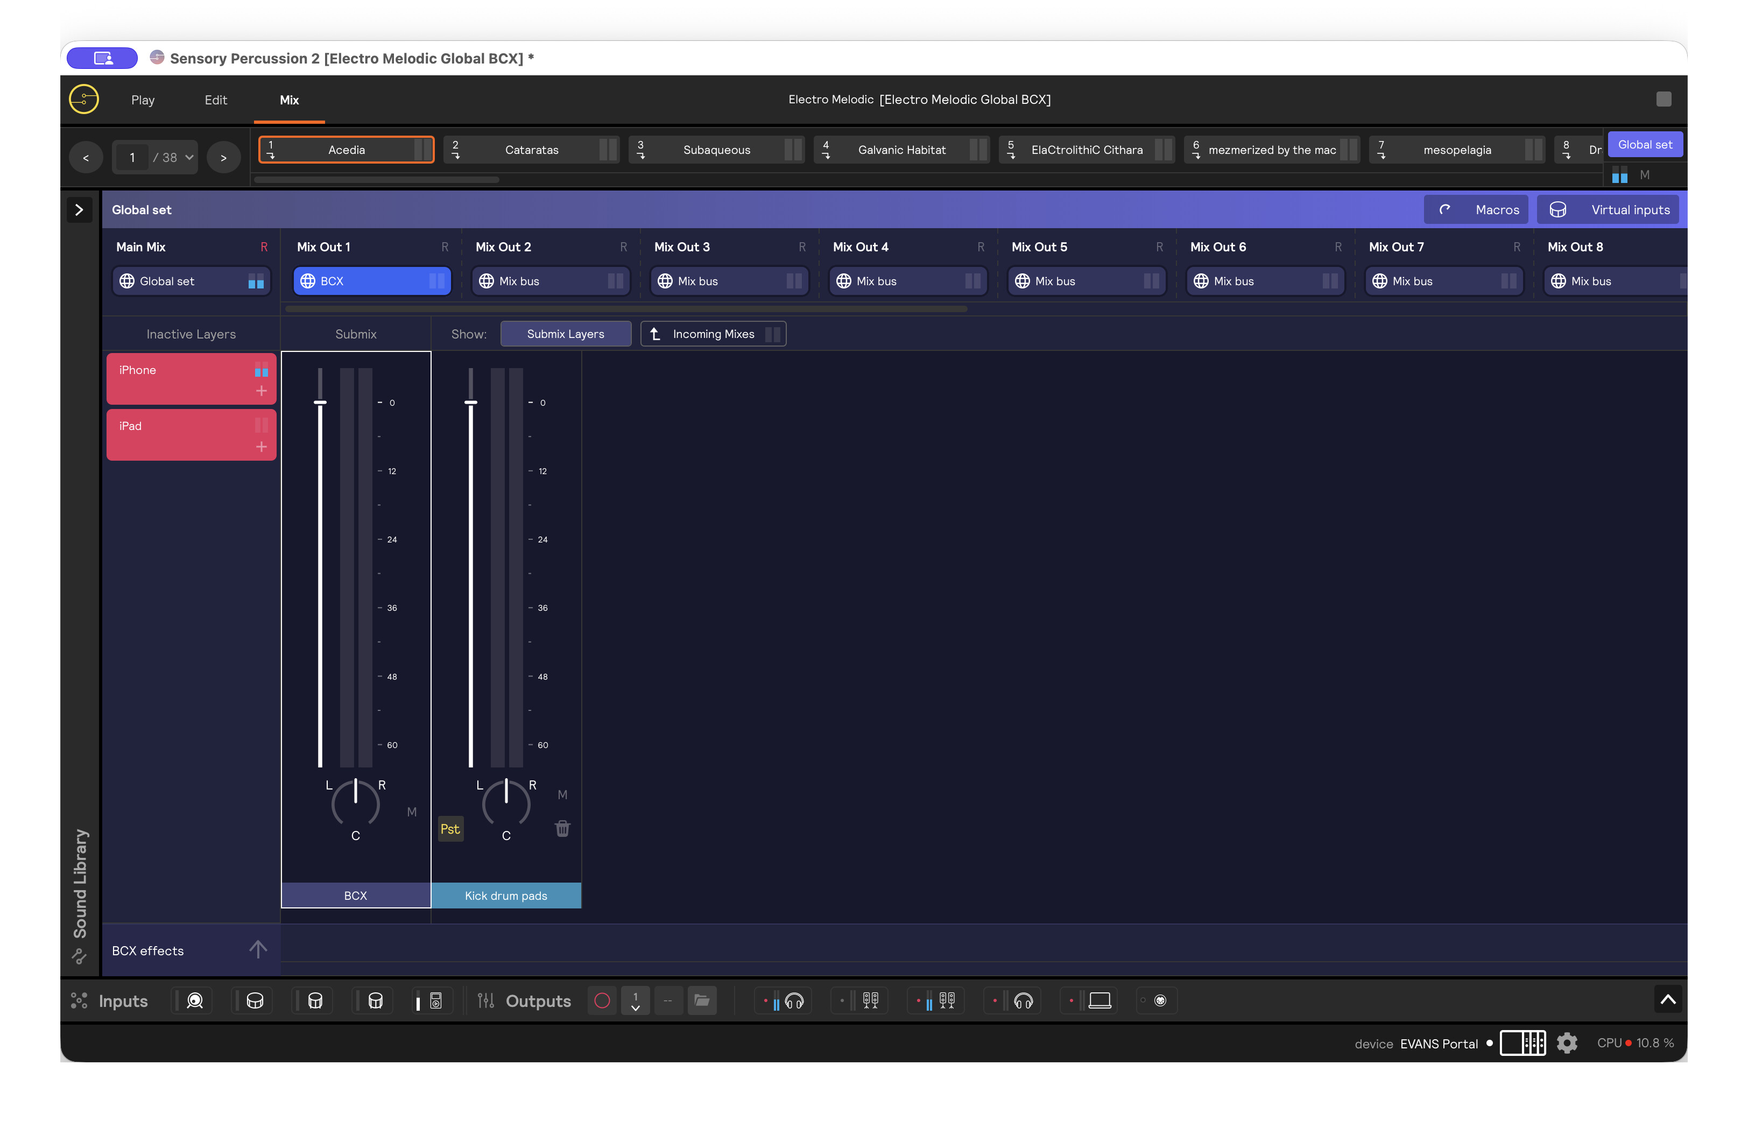1748x1142 pixels.
Task: Open the set number dropdown of 38
Action: pyautogui.click(x=189, y=157)
